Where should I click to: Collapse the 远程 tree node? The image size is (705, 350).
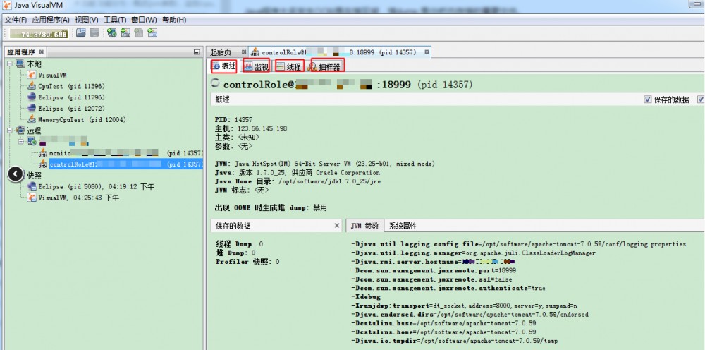[9, 131]
